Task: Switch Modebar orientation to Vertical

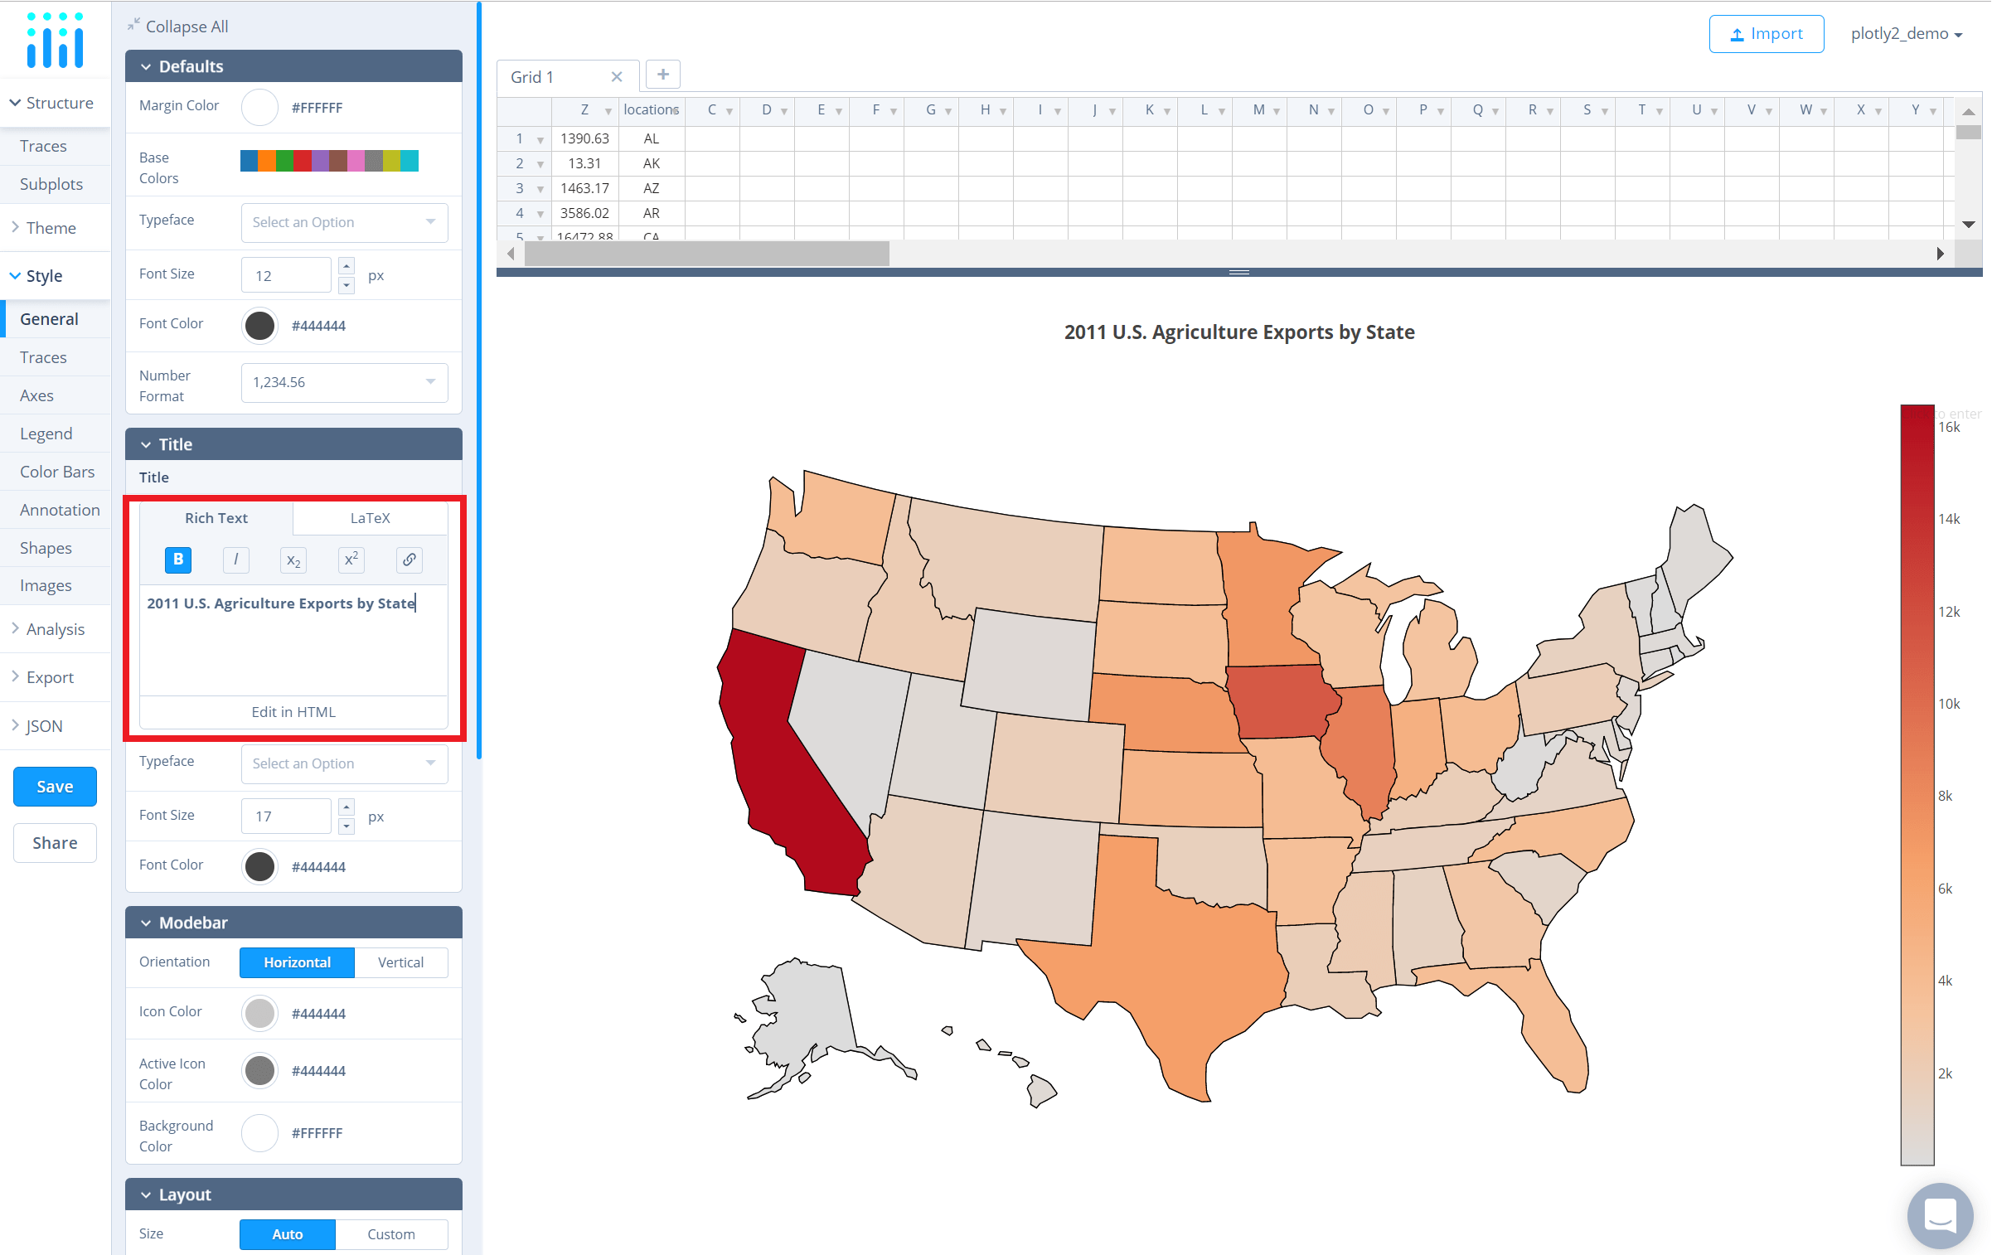Action: click(401, 962)
